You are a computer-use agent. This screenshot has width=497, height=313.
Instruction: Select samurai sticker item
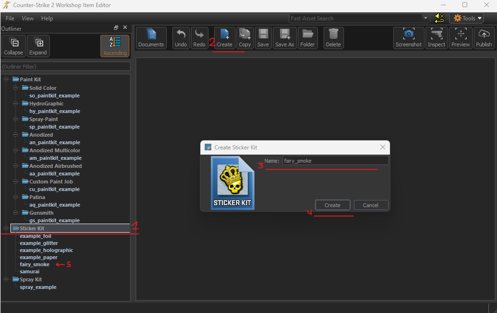[30, 271]
